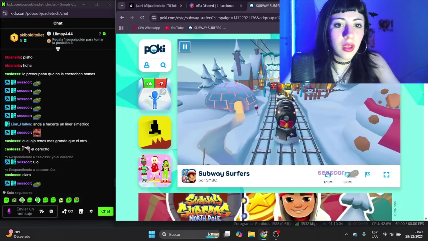Open the yellow black runner game thumbnail
Screen dimensions: 428x241
click(x=155, y=132)
